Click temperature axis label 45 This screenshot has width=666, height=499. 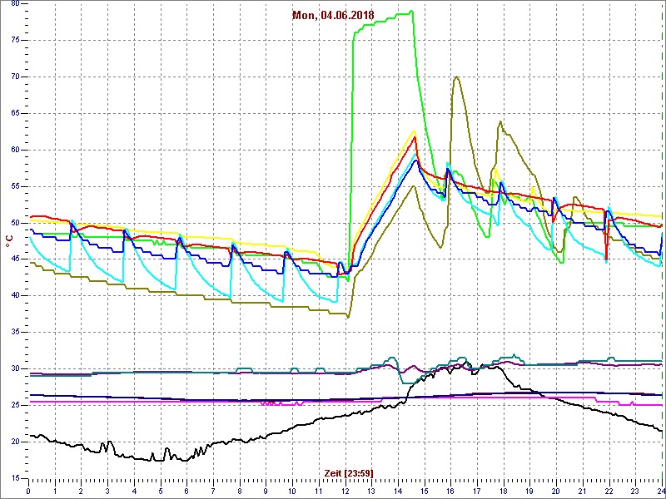[x=15, y=259]
